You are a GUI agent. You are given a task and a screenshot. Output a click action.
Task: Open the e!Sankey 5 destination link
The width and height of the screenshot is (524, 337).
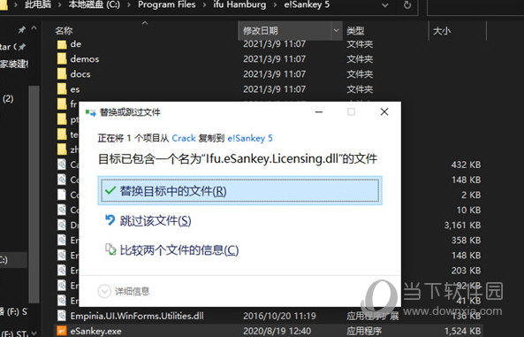click(x=250, y=138)
